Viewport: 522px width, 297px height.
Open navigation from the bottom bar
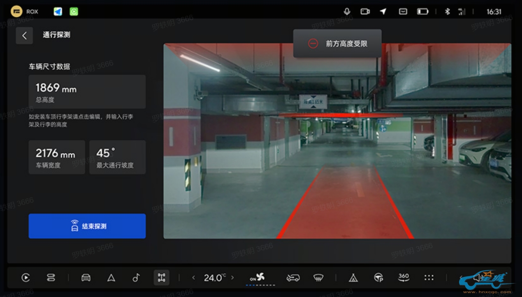(x=111, y=278)
